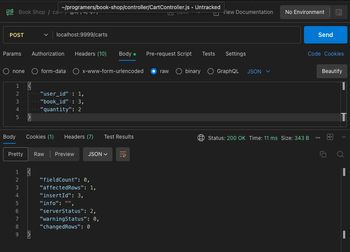Viewport: 350px width, 252px height.
Task: Open the Cookies manager link
Action: coord(334,54)
